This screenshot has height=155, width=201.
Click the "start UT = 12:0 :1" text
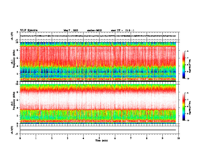pyautogui.click(x=123, y=30)
